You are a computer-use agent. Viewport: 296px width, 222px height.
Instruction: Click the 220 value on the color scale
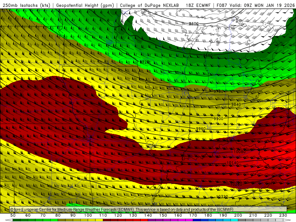click(268, 215)
